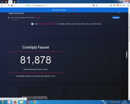Image resolution: width=130 pixels, height=104 pixels.
Task: Open the Windows Start menu
Action: point(3,102)
